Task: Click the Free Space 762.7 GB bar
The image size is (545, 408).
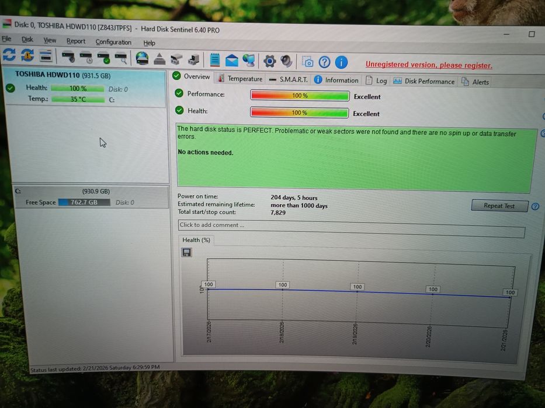Action: [x=84, y=202]
